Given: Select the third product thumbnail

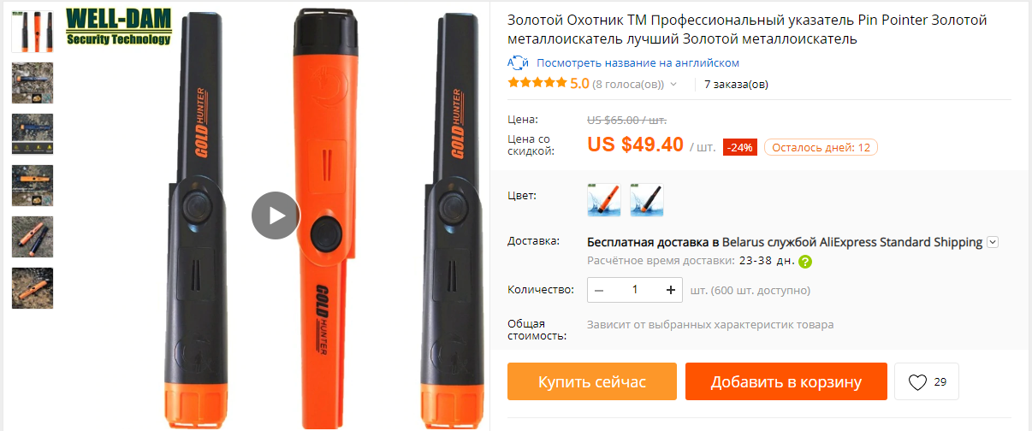Looking at the screenshot, I should coord(33,134).
